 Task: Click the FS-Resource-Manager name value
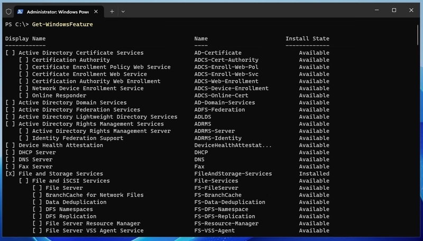(226, 224)
